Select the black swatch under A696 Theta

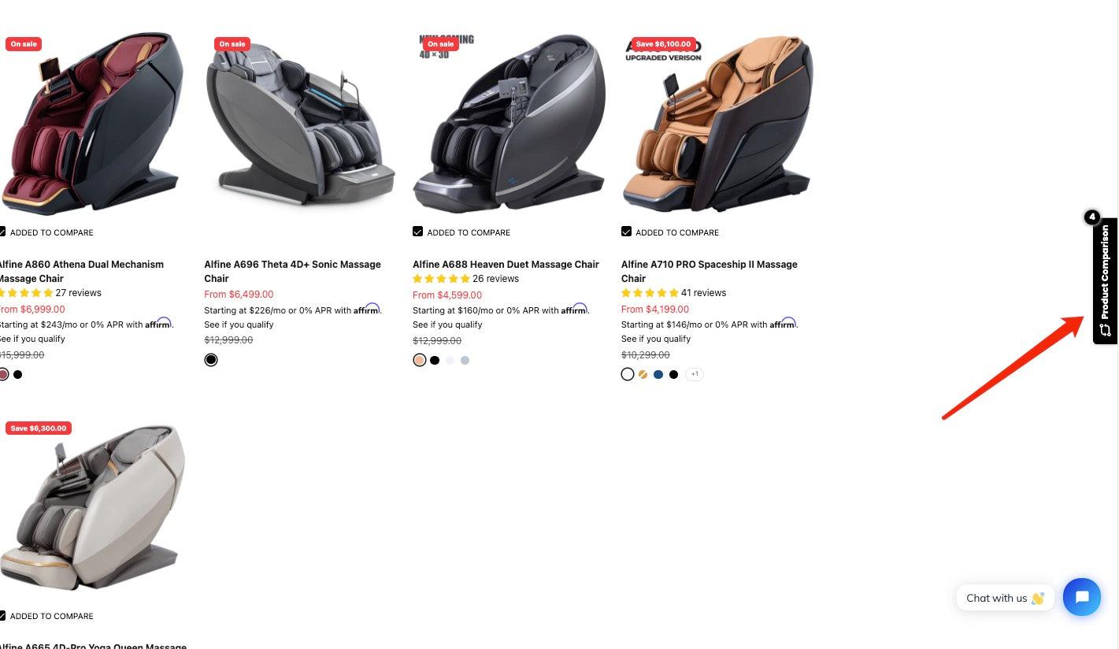[211, 360]
